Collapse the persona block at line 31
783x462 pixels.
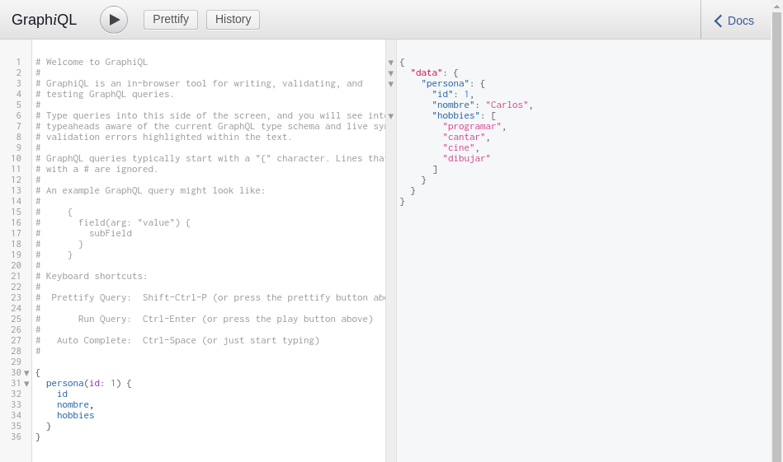point(27,384)
